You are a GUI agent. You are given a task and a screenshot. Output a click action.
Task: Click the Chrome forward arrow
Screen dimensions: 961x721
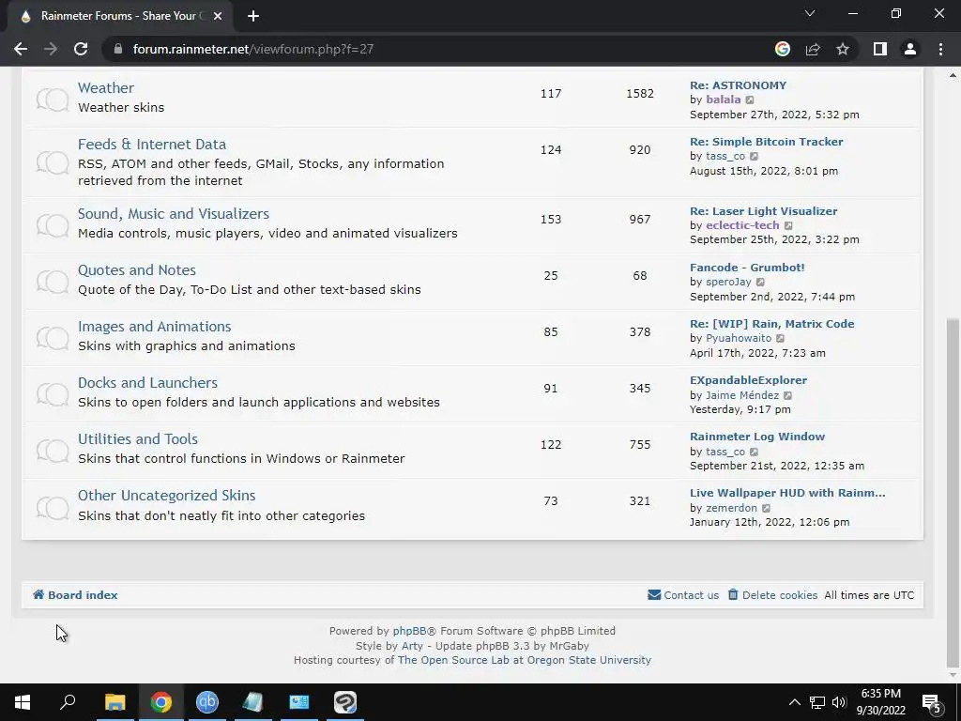click(x=51, y=49)
